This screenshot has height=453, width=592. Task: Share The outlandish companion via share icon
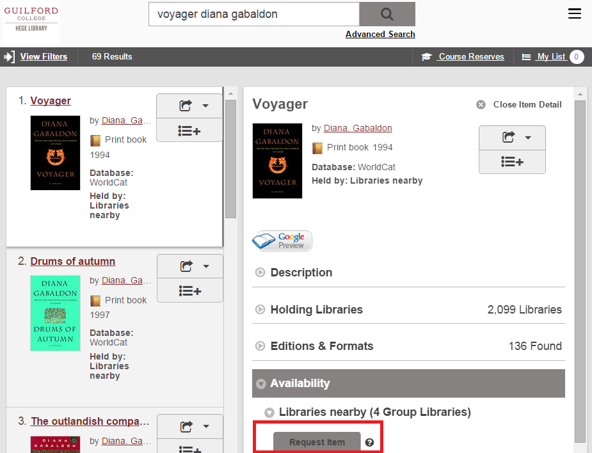186,427
